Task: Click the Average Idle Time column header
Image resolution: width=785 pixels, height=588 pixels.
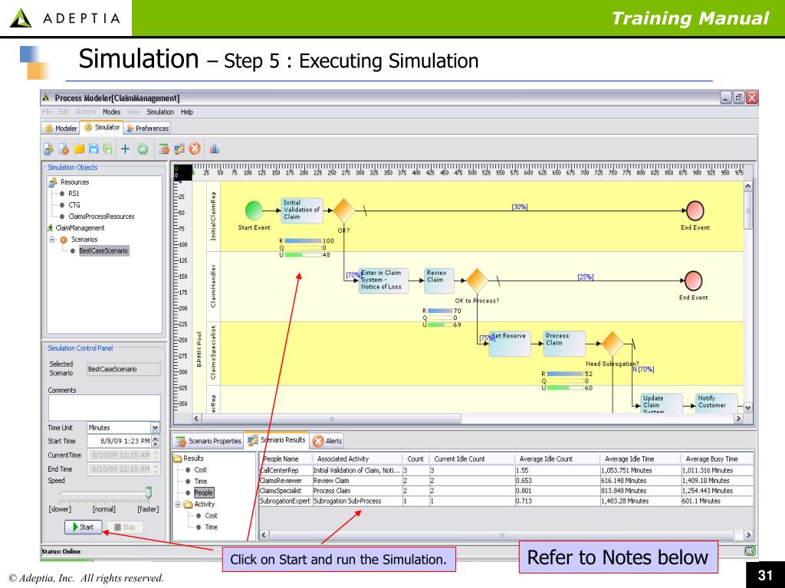Action: point(640,459)
